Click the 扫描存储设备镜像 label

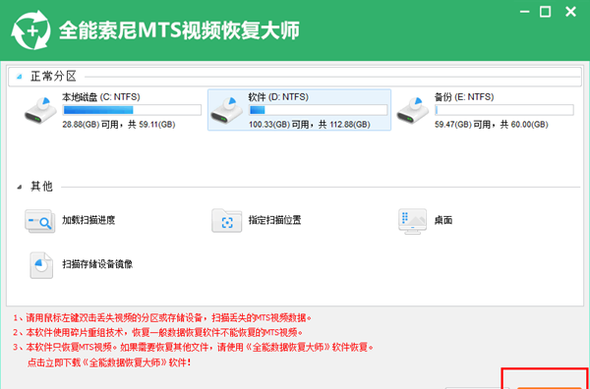point(97,264)
